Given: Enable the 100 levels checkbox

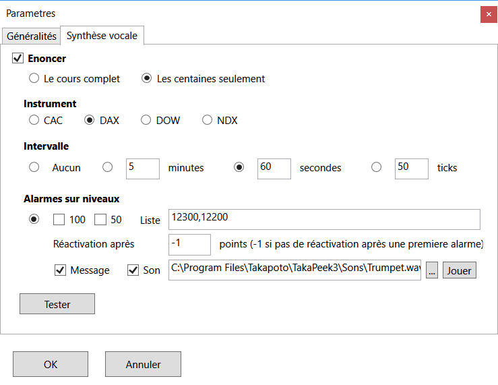Looking at the screenshot, I should click(59, 220).
